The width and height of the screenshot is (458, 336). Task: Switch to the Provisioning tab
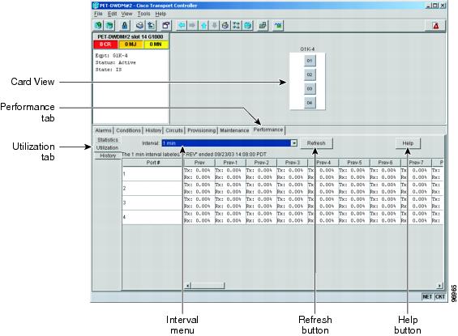click(x=202, y=130)
